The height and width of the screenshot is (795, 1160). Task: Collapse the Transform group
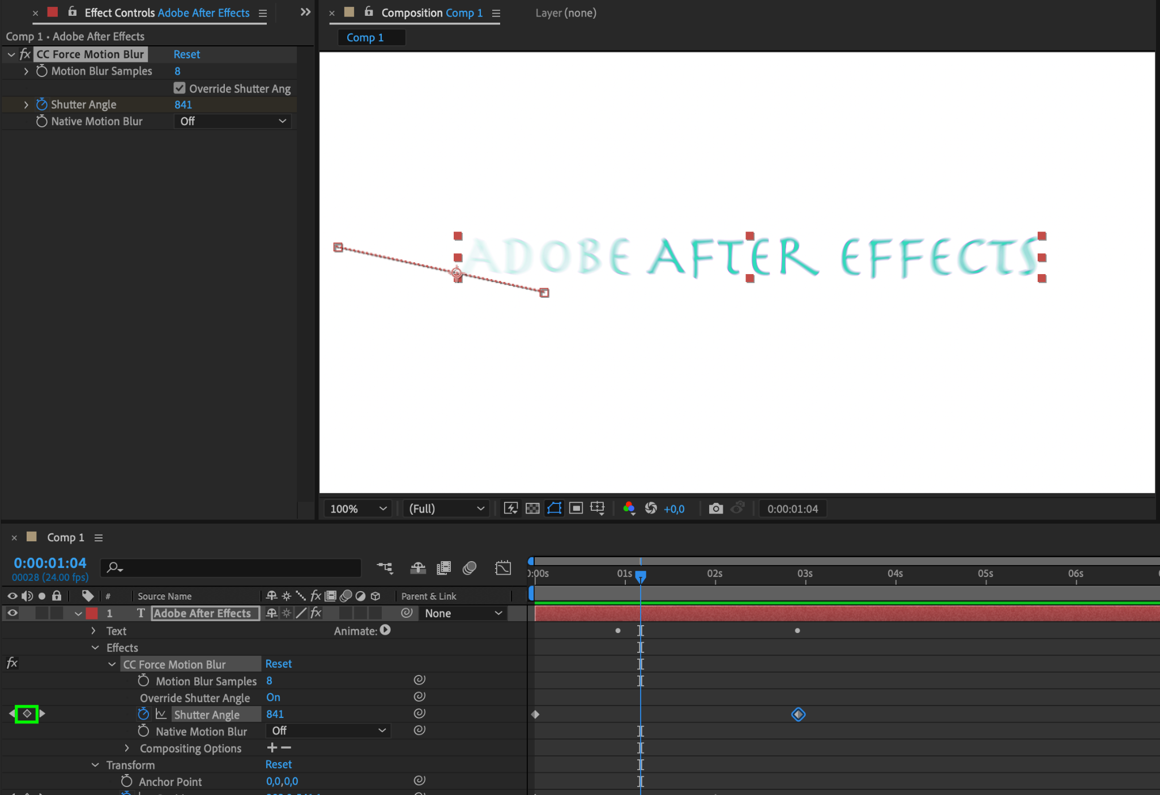tap(95, 764)
